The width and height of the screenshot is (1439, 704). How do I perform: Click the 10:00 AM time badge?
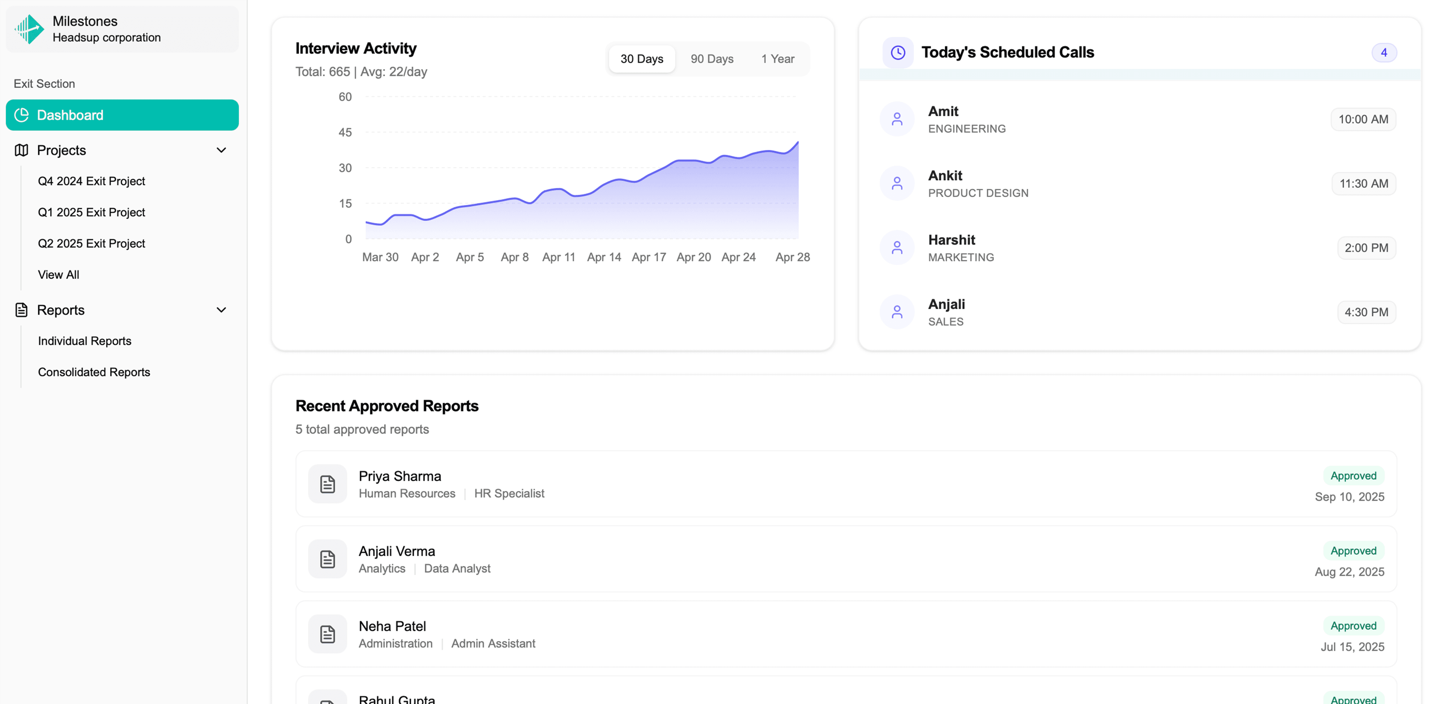click(x=1363, y=119)
